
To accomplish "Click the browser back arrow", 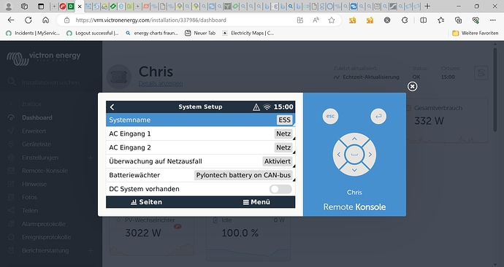I will (x=11, y=20).
